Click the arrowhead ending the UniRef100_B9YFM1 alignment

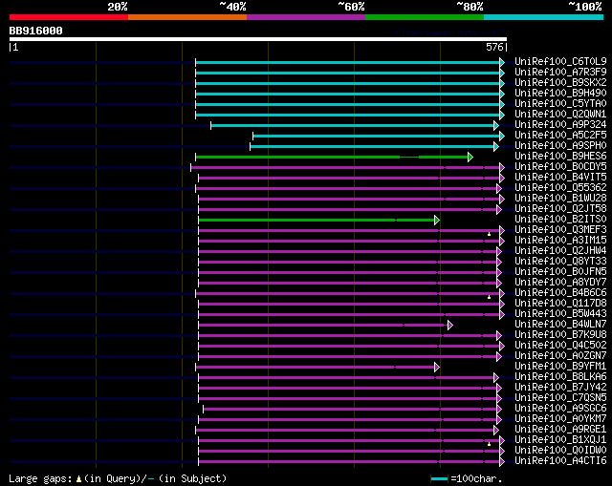click(x=437, y=368)
